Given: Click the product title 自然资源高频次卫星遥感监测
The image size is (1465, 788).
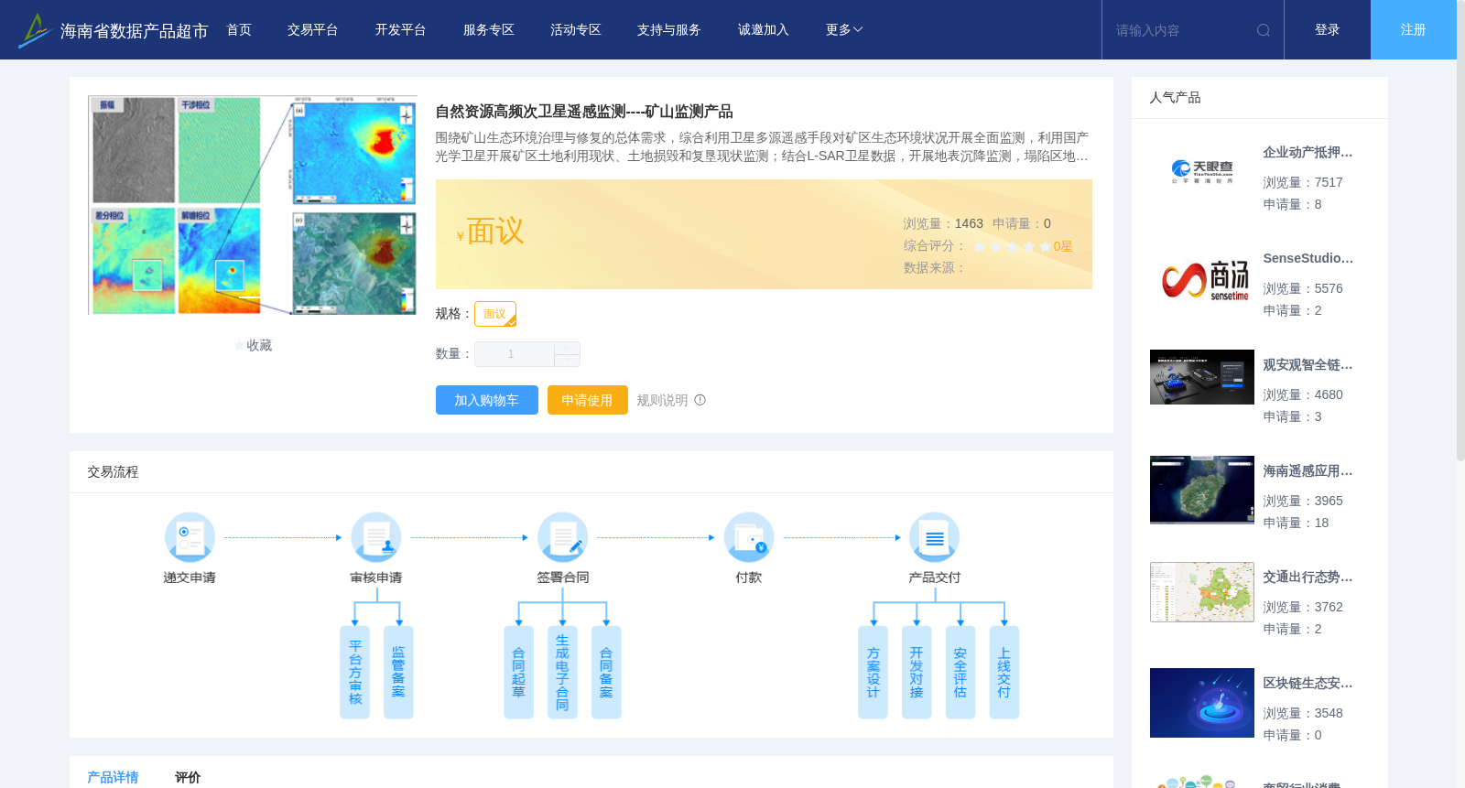Looking at the screenshot, I should pyautogui.click(x=584, y=112).
